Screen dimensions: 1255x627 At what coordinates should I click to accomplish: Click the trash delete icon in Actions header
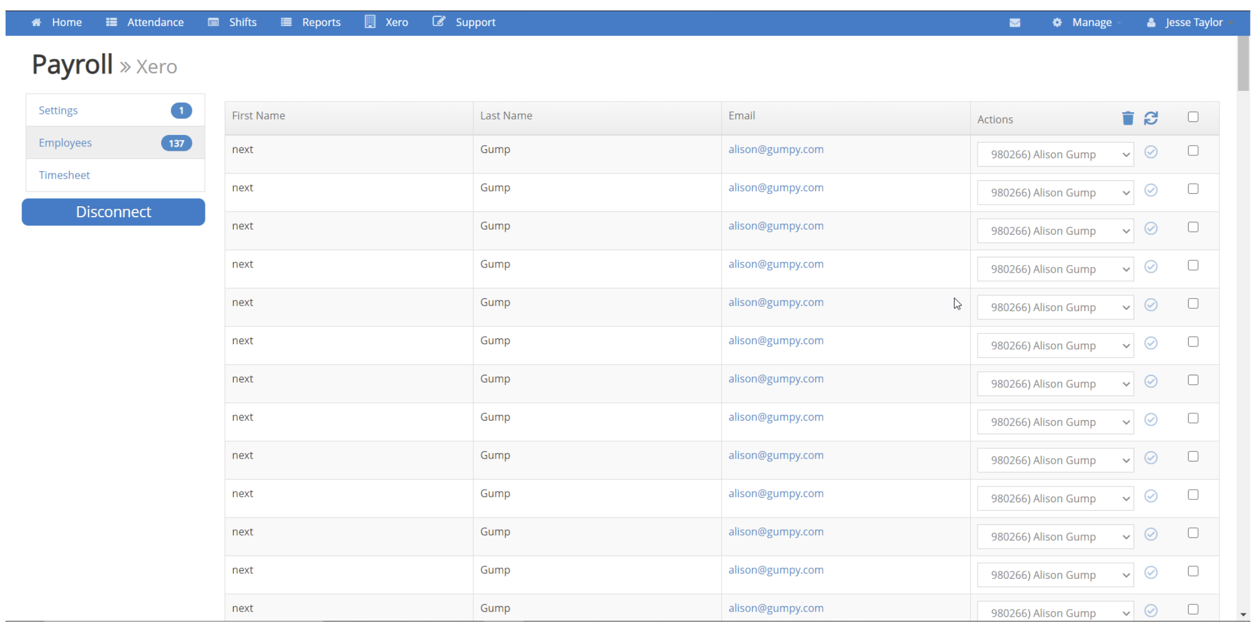tap(1127, 118)
